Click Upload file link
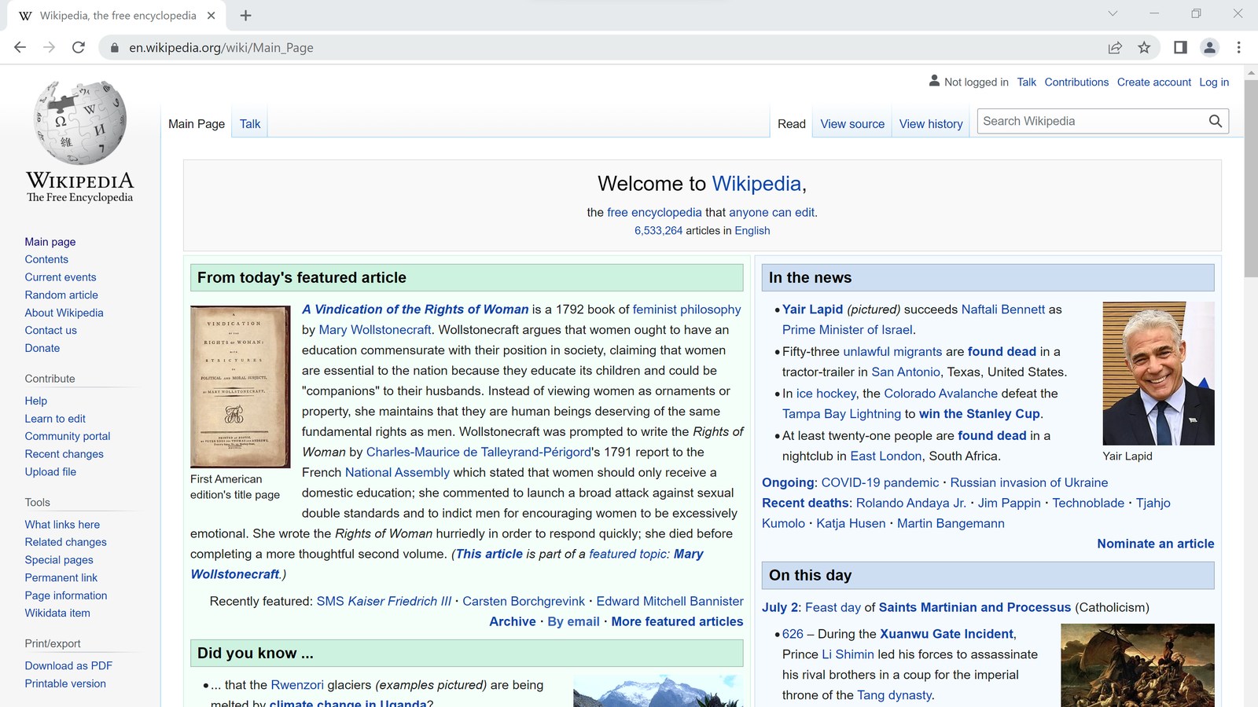 [x=50, y=471]
